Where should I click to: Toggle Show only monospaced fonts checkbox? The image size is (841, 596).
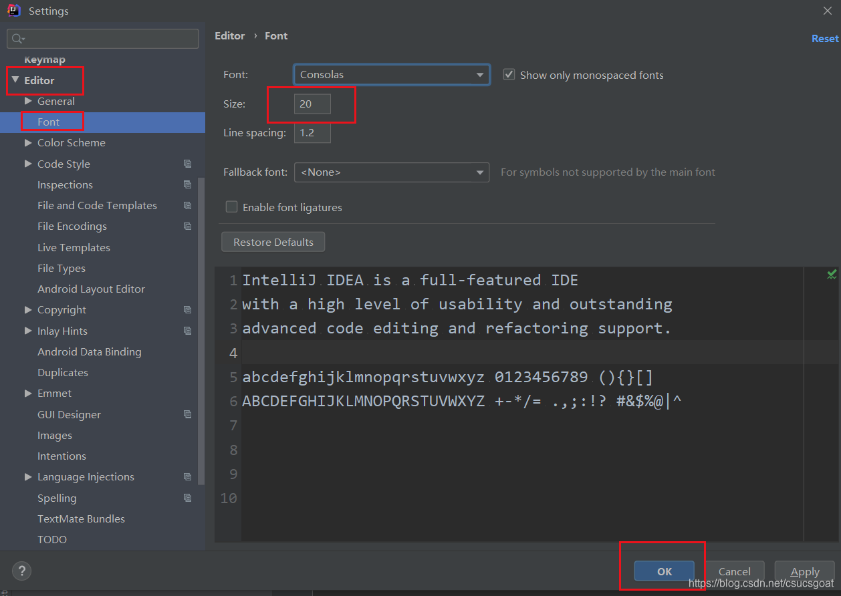tap(509, 75)
